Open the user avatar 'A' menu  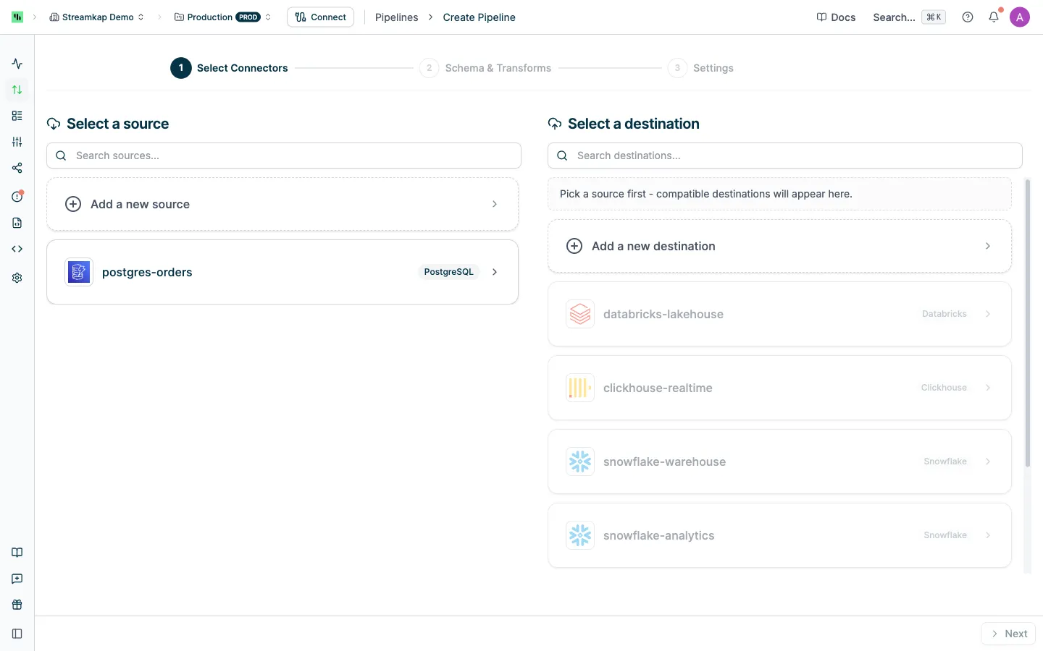pyautogui.click(x=1020, y=17)
